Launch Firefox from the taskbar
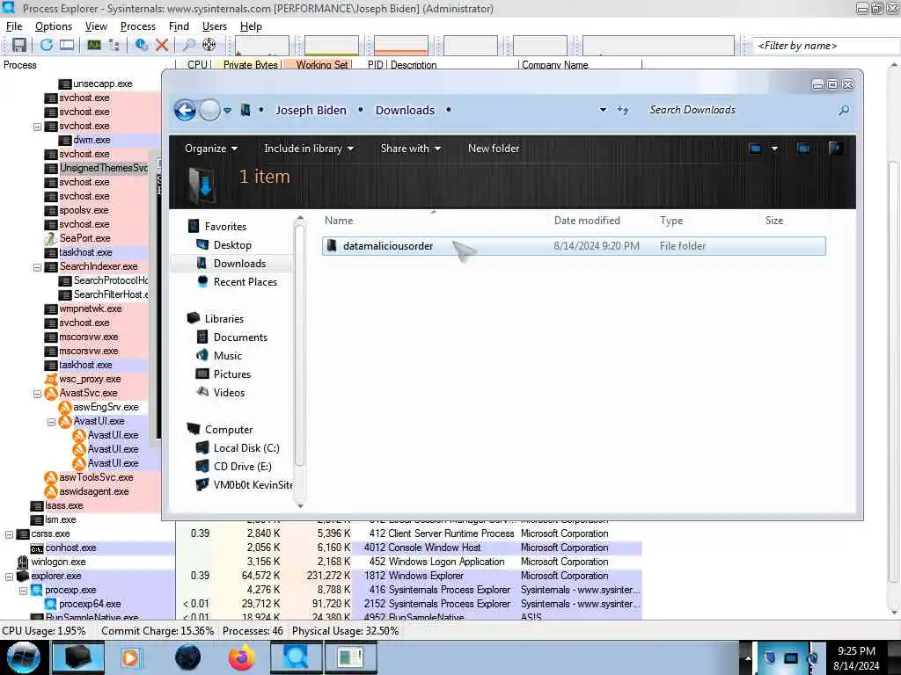Image resolution: width=901 pixels, height=675 pixels. [242, 657]
